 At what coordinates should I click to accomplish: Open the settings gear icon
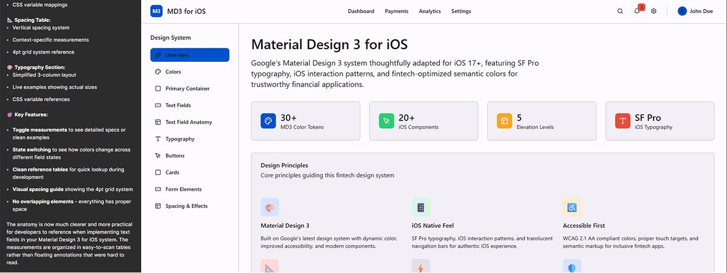pos(654,12)
